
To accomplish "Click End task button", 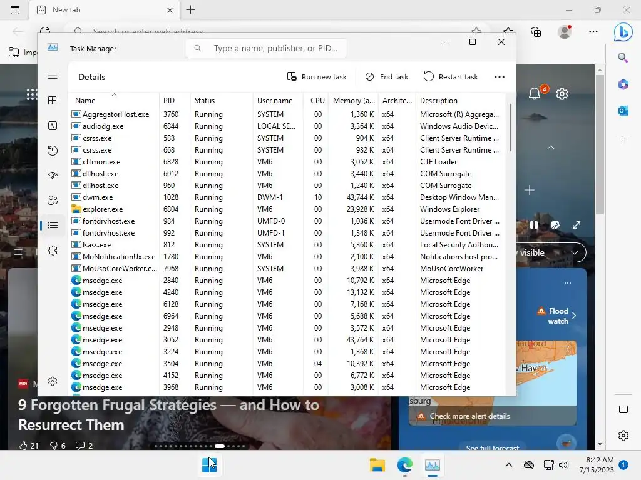I will [387, 77].
